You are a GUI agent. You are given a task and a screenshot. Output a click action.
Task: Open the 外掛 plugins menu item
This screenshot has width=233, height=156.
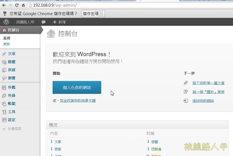tap(12, 95)
